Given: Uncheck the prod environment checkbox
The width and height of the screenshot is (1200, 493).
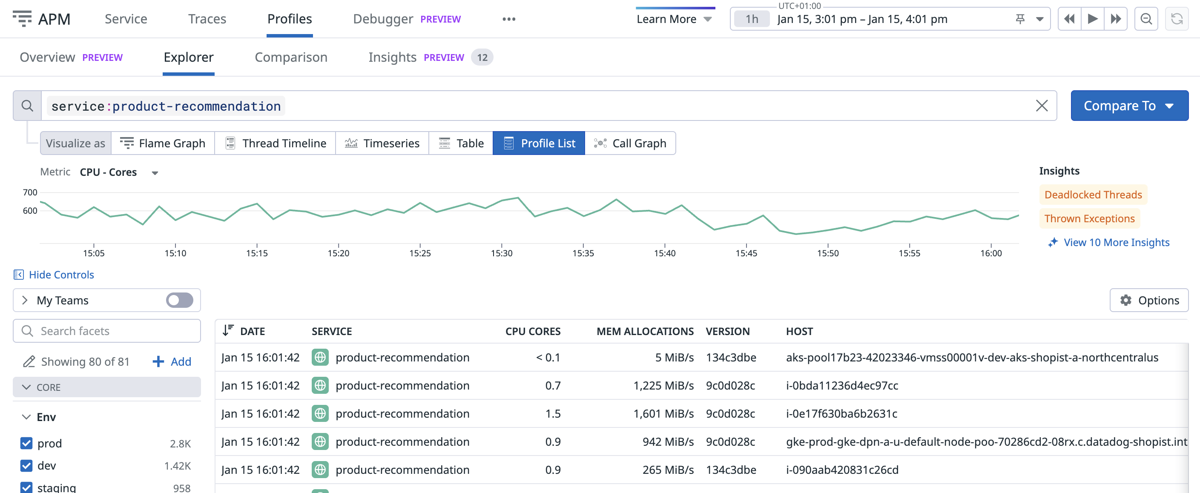Looking at the screenshot, I should point(26,443).
